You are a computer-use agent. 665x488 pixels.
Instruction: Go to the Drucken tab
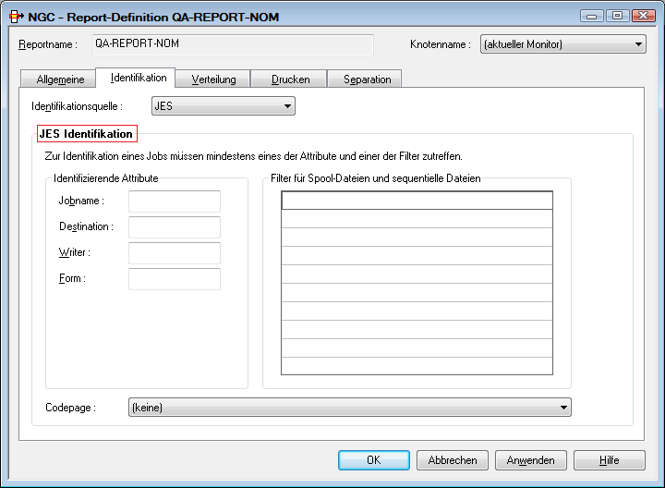290,79
